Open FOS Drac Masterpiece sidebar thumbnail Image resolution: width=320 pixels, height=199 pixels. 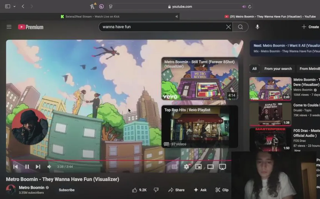click(270, 140)
